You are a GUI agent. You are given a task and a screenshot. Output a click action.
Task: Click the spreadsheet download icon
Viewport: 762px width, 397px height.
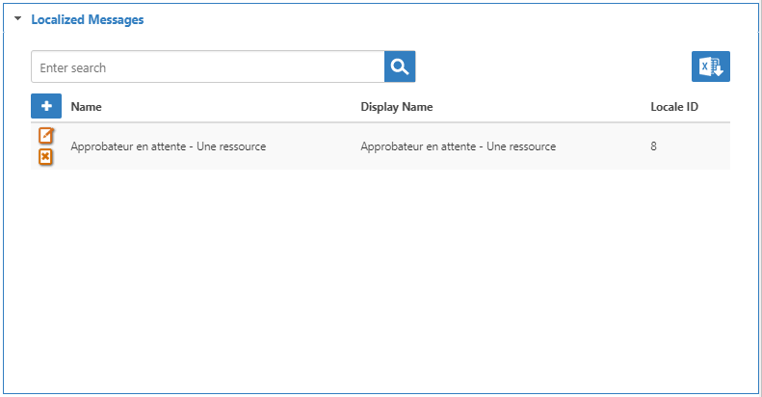pyautogui.click(x=710, y=66)
